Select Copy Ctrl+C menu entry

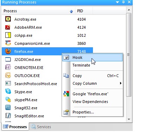coord(92,76)
